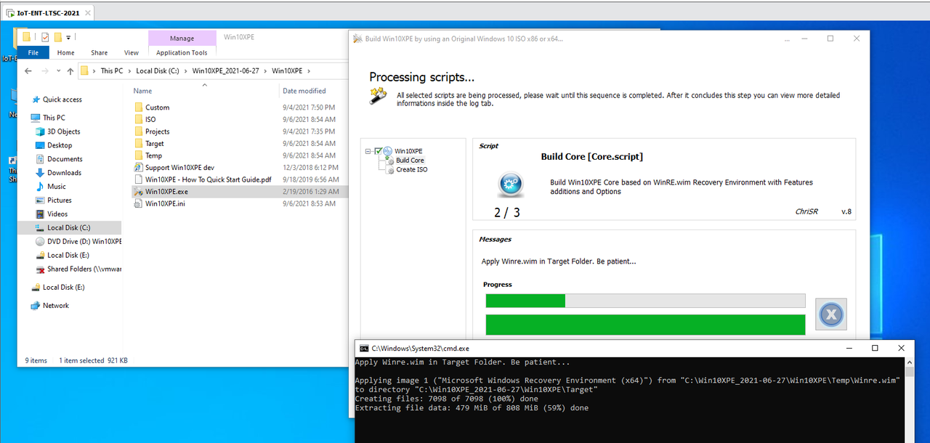Viewport: 930px width, 443px height.
Task: Select Desktop in the navigation pane
Action: 60,145
